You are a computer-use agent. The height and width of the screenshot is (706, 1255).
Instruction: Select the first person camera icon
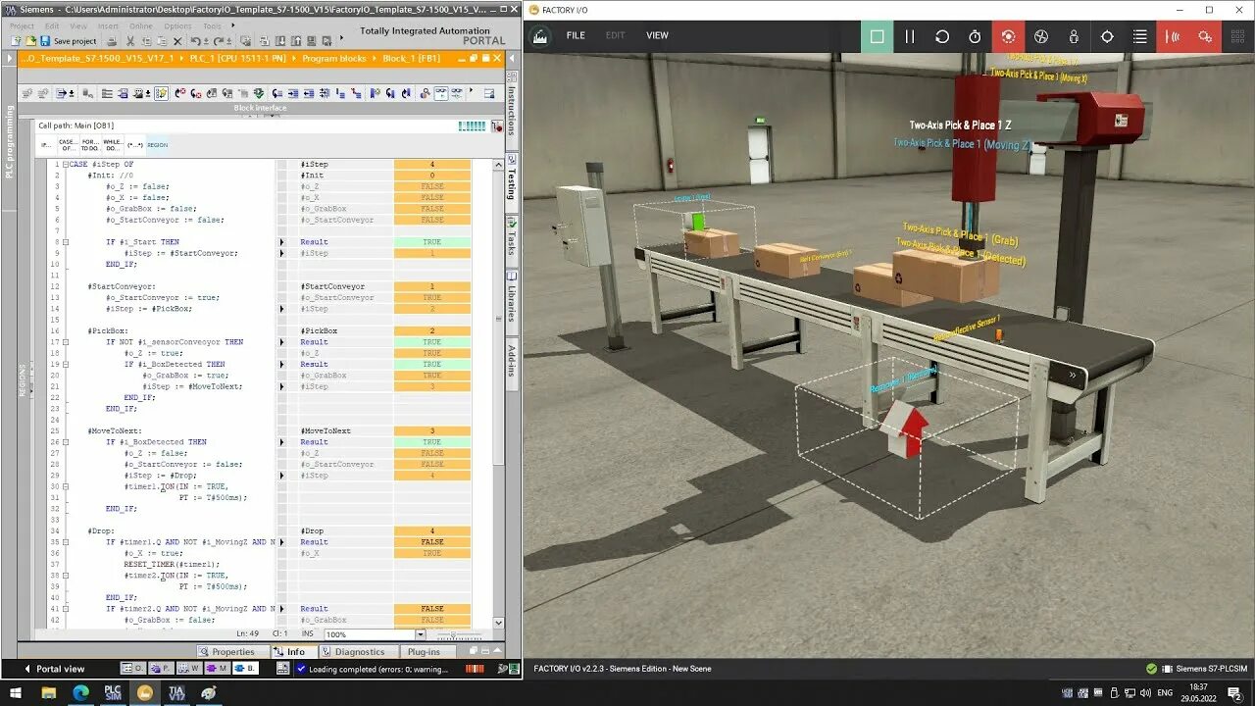click(x=1074, y=36)
